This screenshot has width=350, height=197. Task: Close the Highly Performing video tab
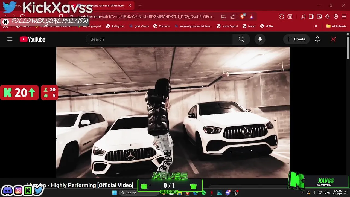(130, 5)
